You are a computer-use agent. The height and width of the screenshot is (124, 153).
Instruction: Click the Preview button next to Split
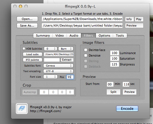[129, 92]
